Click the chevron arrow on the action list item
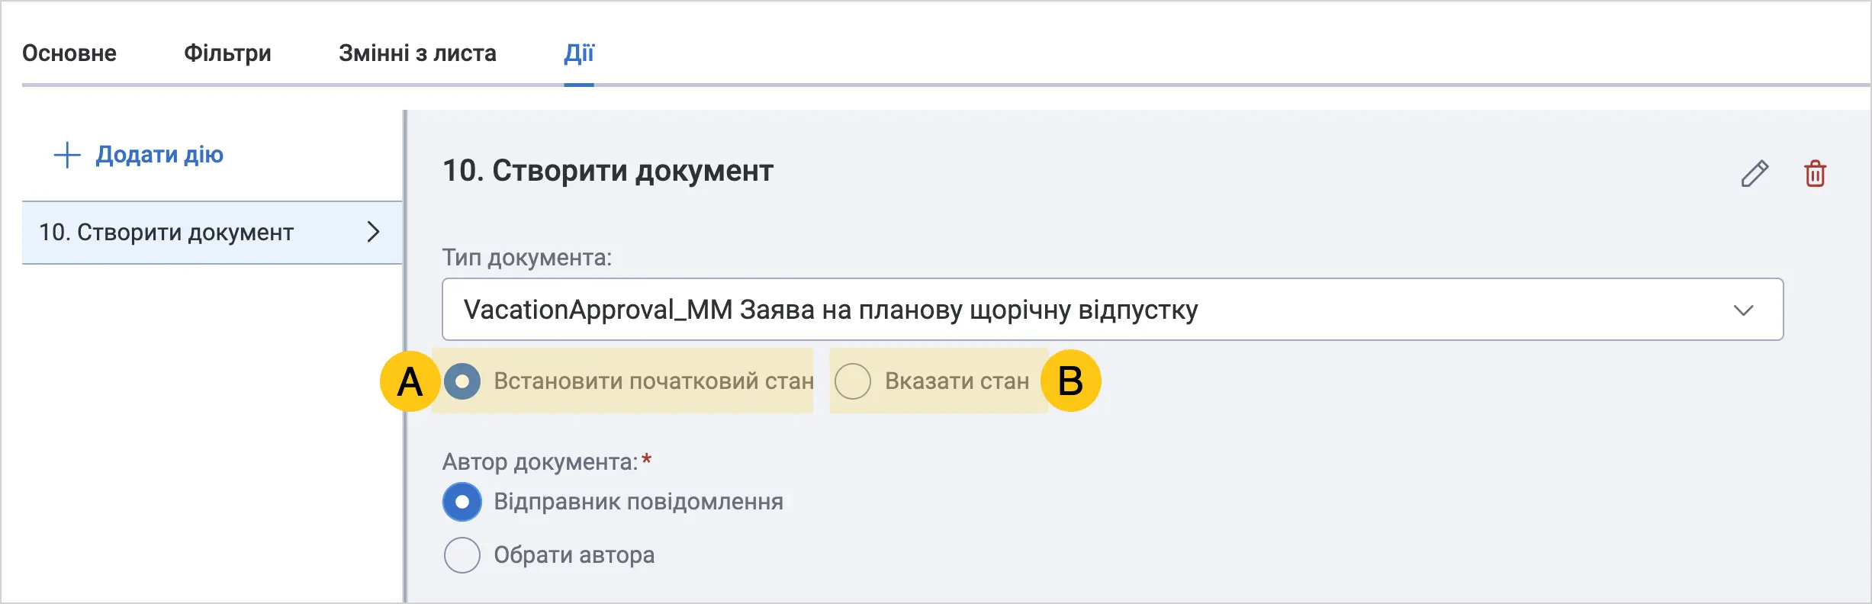This screenshot has height=604, width=1872. [373, 232]
